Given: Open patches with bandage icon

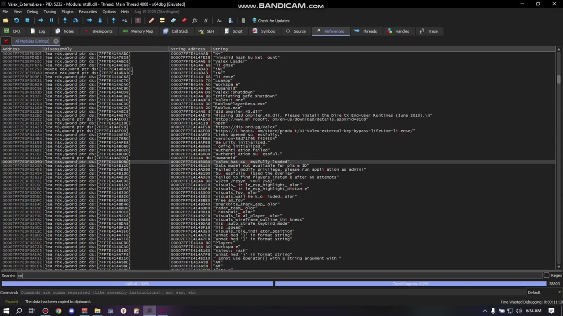Looking at the screenshot, I should tap(151, 21).
